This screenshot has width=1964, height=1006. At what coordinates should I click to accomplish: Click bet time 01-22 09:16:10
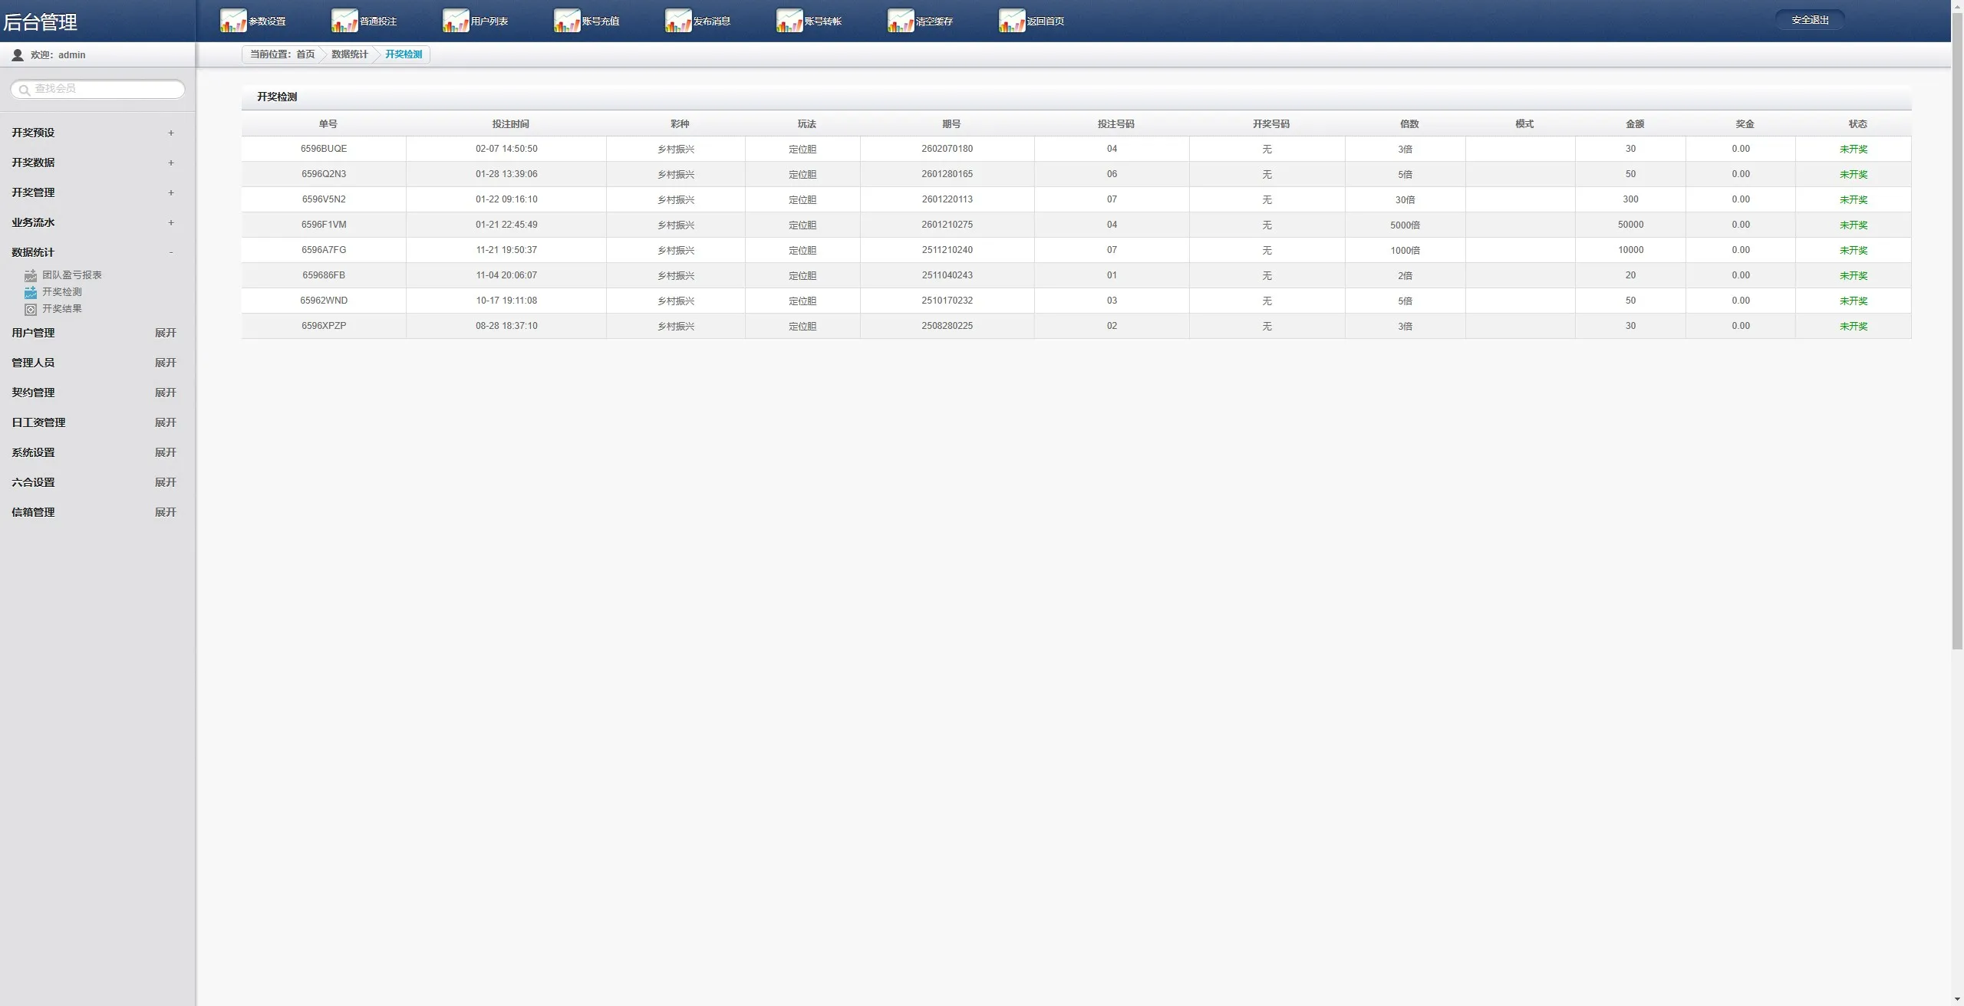506,199
